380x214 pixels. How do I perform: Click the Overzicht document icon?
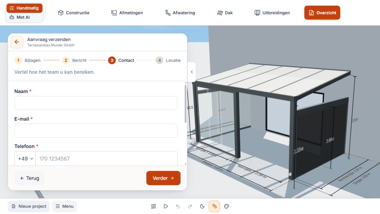[311, 13]
